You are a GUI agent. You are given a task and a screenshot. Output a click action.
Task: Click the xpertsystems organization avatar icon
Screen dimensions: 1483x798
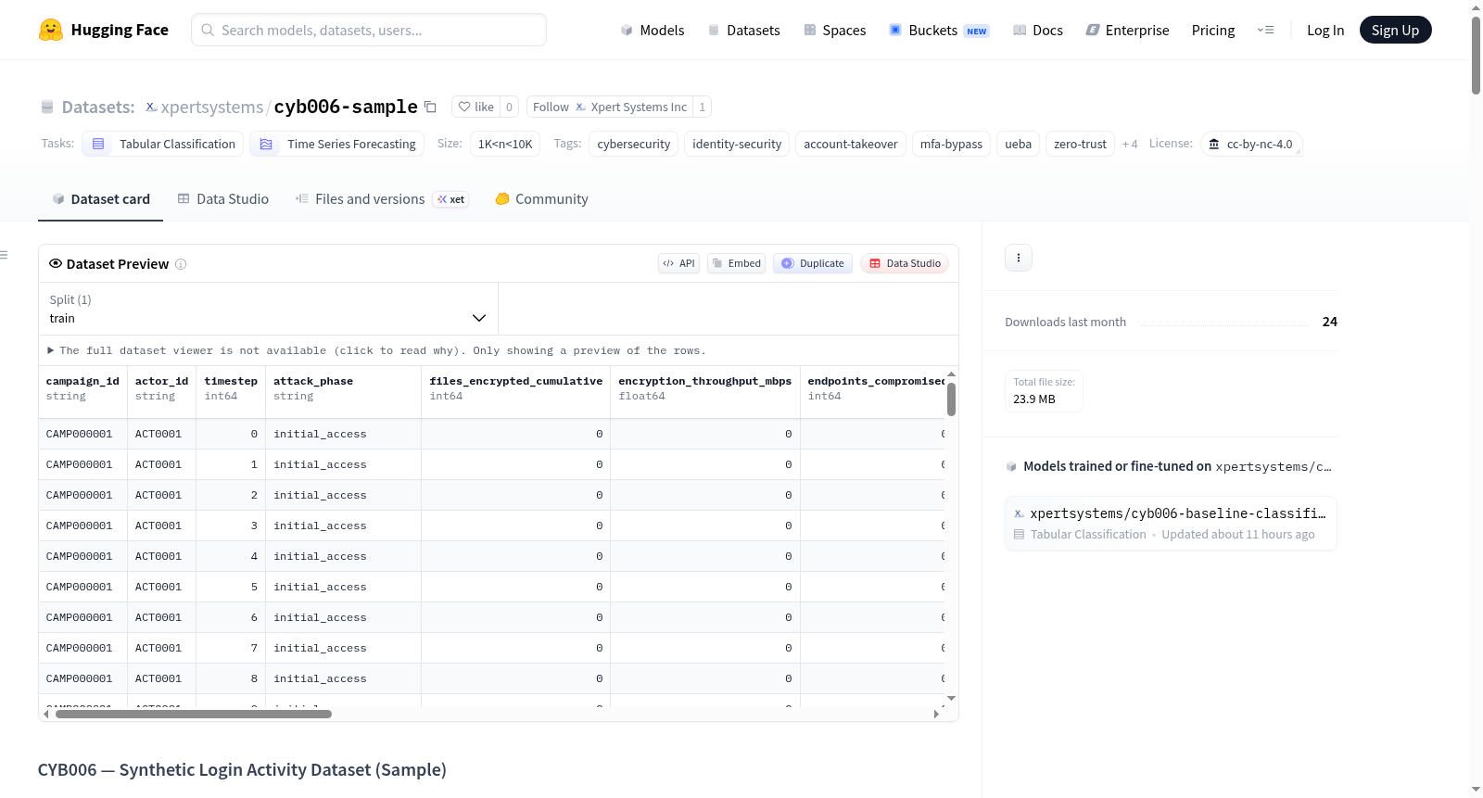151,107
